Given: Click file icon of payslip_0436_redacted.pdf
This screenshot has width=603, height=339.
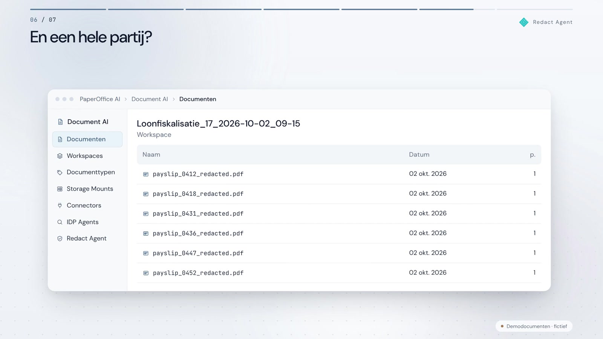Looking at the screenshot, I should [x=146, y=234].
